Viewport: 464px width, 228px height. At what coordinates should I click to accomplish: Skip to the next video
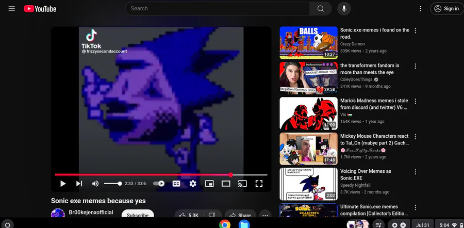pos(79,184)
